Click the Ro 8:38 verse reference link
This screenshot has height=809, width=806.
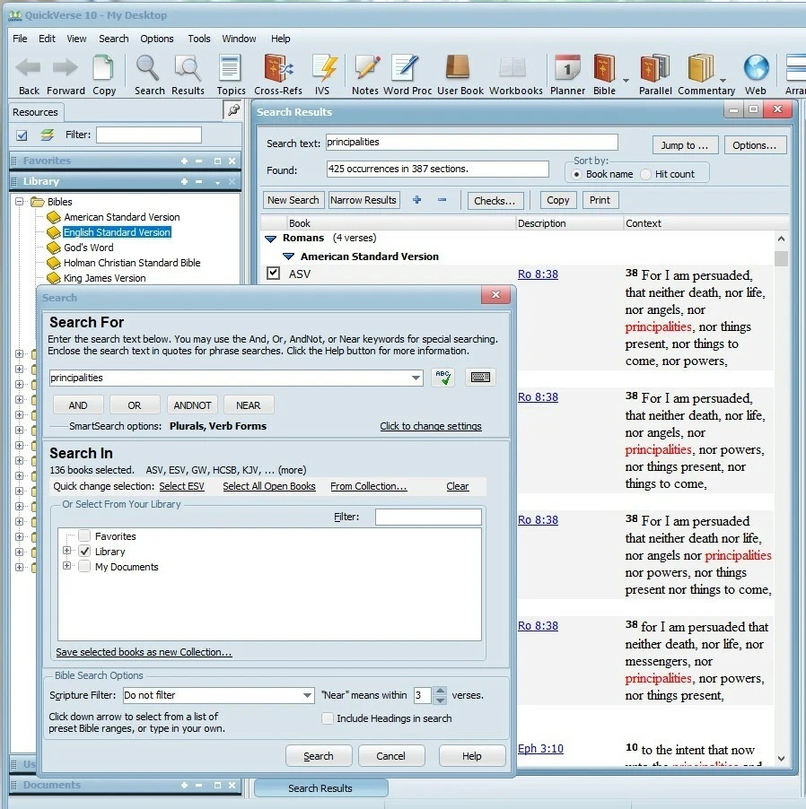(x=539, y=274)
